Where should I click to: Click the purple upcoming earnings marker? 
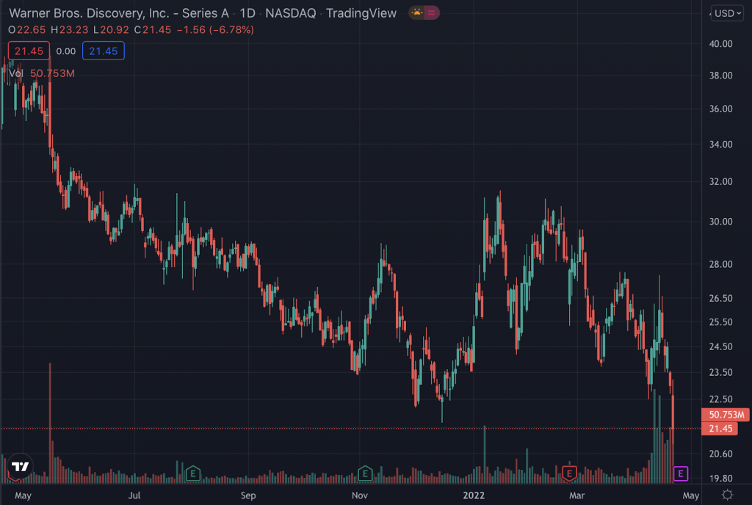pos(681,474)
